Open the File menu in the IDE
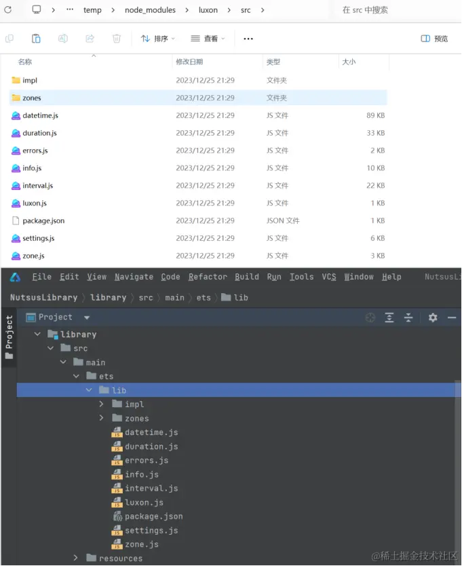Image resolution: width=462 pixels, height=566 pixels. click(x=42, y=277)
